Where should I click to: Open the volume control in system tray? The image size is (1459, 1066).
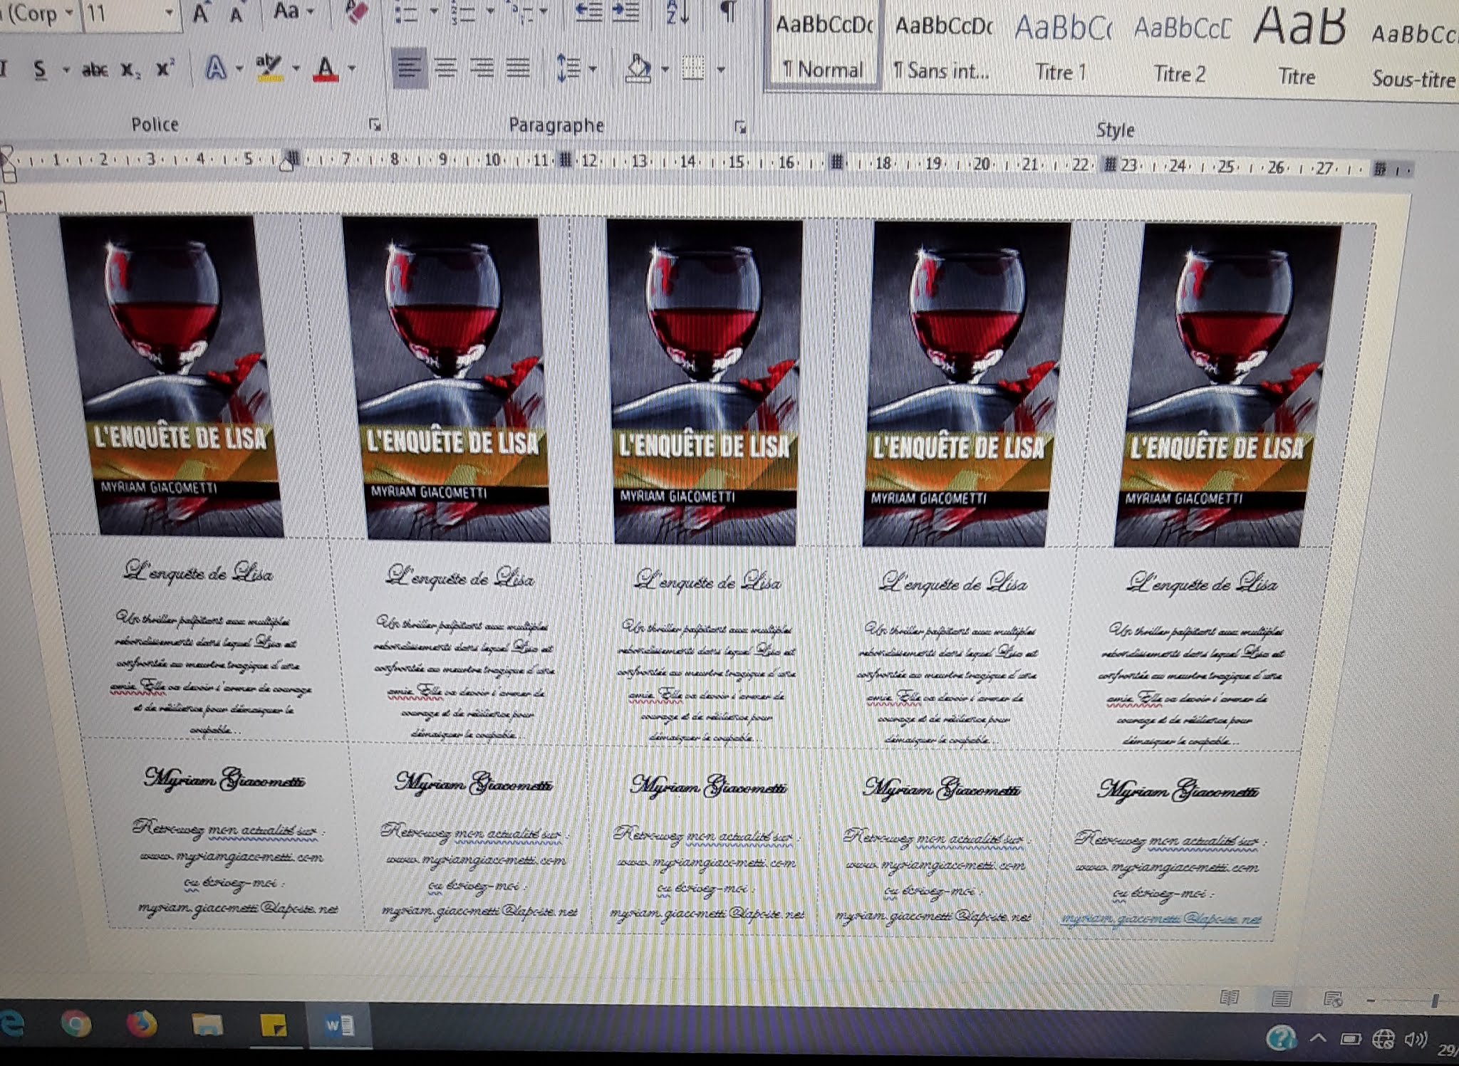pyautogui.click(x=1416, y=1040)
